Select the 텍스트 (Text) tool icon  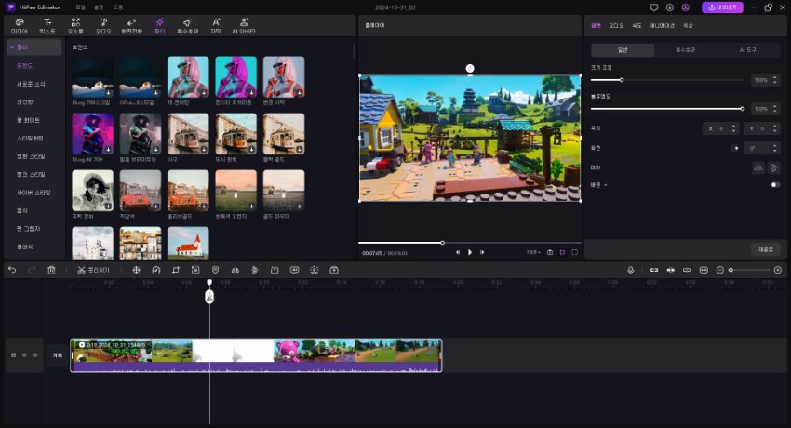47,24
